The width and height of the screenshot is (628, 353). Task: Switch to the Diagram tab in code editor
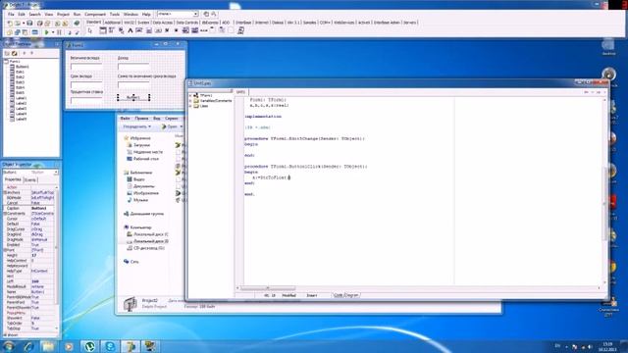(x=351, y=295)
